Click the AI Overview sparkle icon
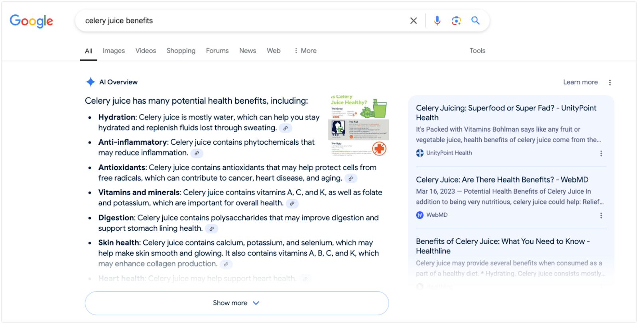 (91, 82)
